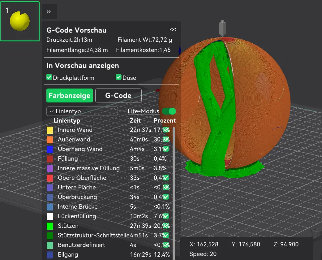
Task: Toggle visibility checkbox for Lückenfüllung row
Action: coord(166,216)
